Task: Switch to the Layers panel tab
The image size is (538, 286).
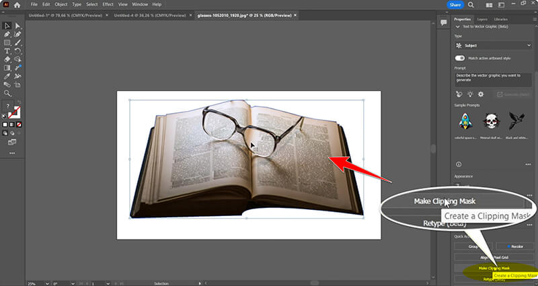Action: [x=483, y=20]
